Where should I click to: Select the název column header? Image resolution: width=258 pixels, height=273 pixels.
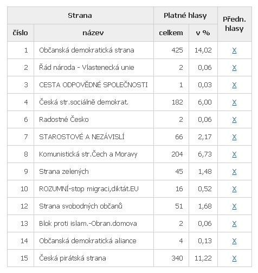click(x=94, y=33)
